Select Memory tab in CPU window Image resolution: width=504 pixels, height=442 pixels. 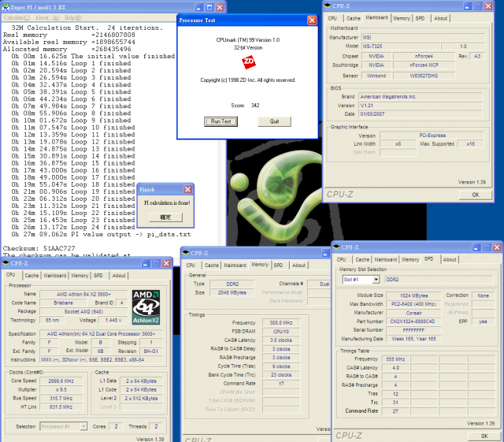[x=80, y=276]
